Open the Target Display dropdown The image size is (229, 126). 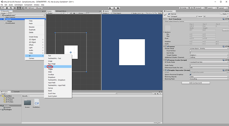pyautogui.click(x=209, y=55)
